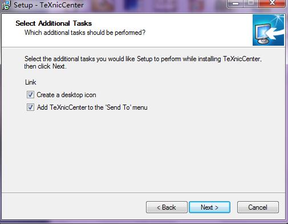
Task: Click 'Which additional tasks should be performed?' subtitle
Action: [x=85, y=33]
